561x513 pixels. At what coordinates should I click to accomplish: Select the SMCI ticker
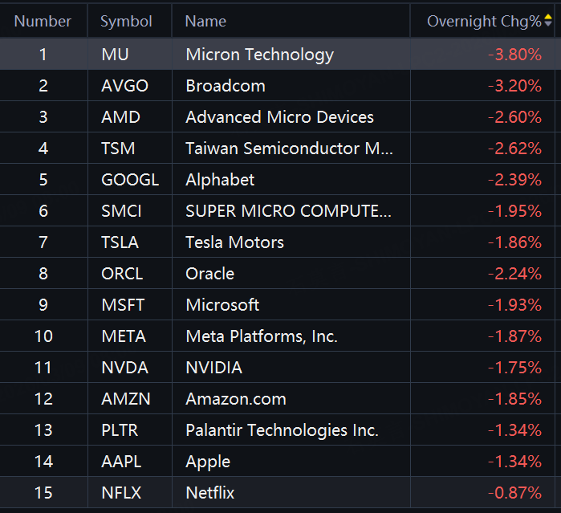(121, 211)
